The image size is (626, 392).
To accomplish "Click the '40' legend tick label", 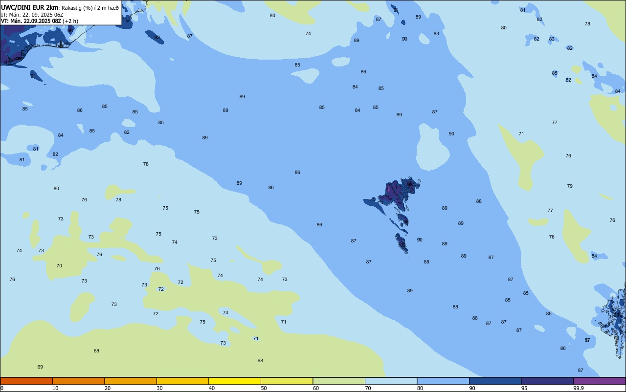I will (212, 388).
